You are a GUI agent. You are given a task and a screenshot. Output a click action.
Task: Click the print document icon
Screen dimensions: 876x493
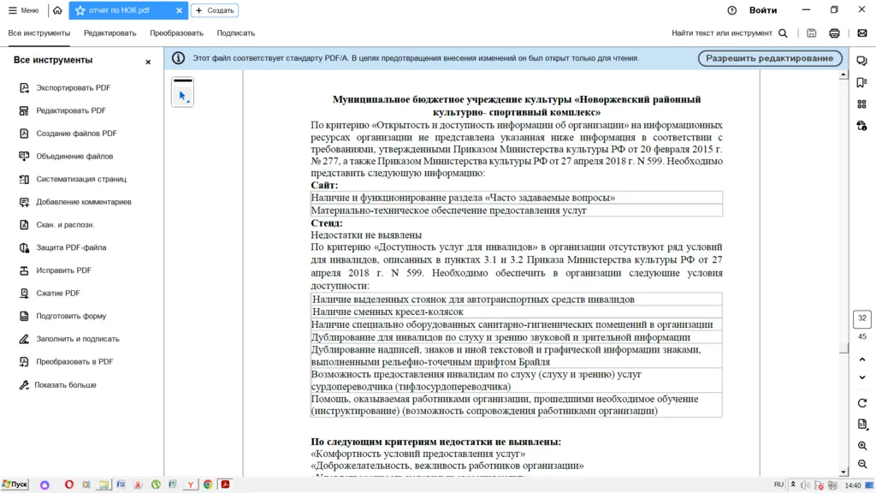834,33
